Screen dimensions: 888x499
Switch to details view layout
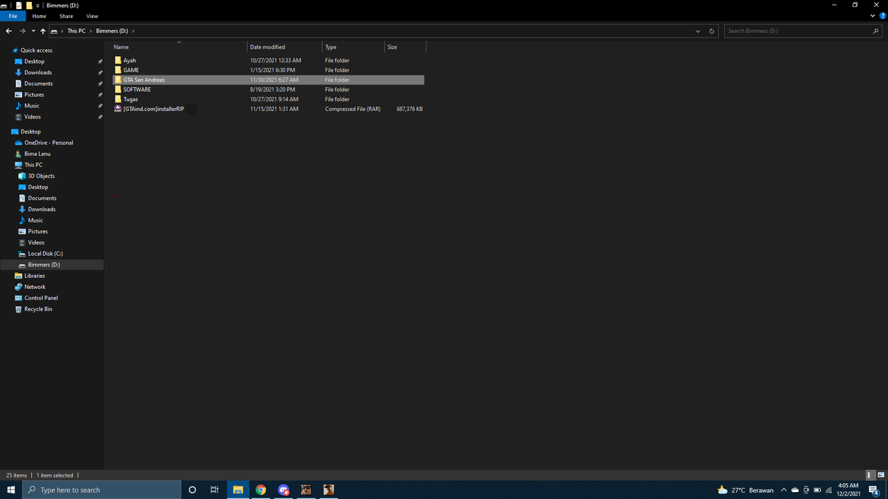[870, 475]
